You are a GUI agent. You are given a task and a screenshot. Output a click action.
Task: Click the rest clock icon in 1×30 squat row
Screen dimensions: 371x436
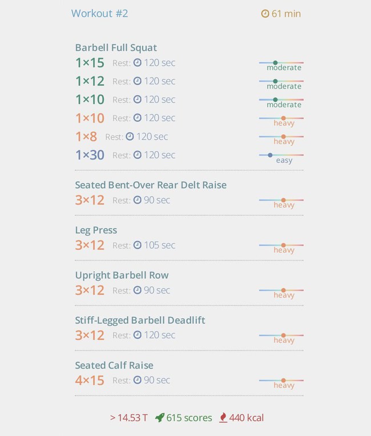(138, 155)
